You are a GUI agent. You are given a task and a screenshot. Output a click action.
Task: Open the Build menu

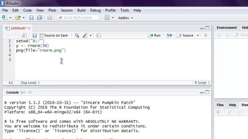81,10
